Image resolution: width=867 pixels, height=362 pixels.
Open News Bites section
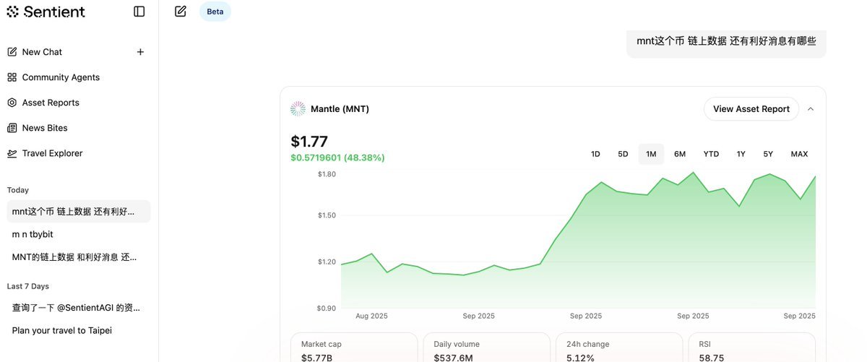coord(45,128)
